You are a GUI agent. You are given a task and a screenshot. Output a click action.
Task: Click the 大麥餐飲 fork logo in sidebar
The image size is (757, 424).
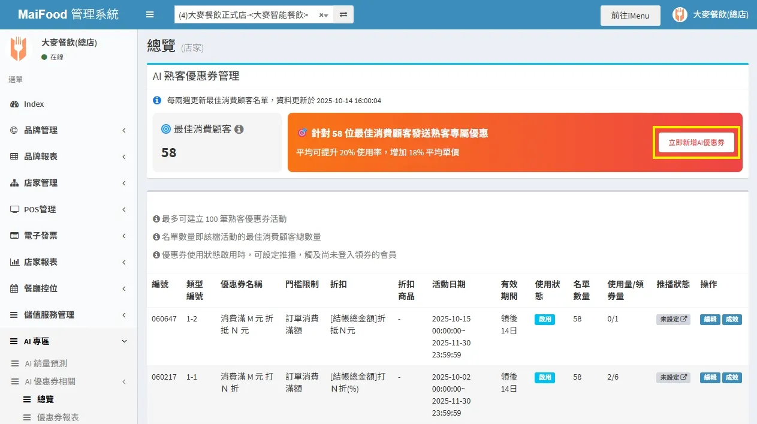18,49
